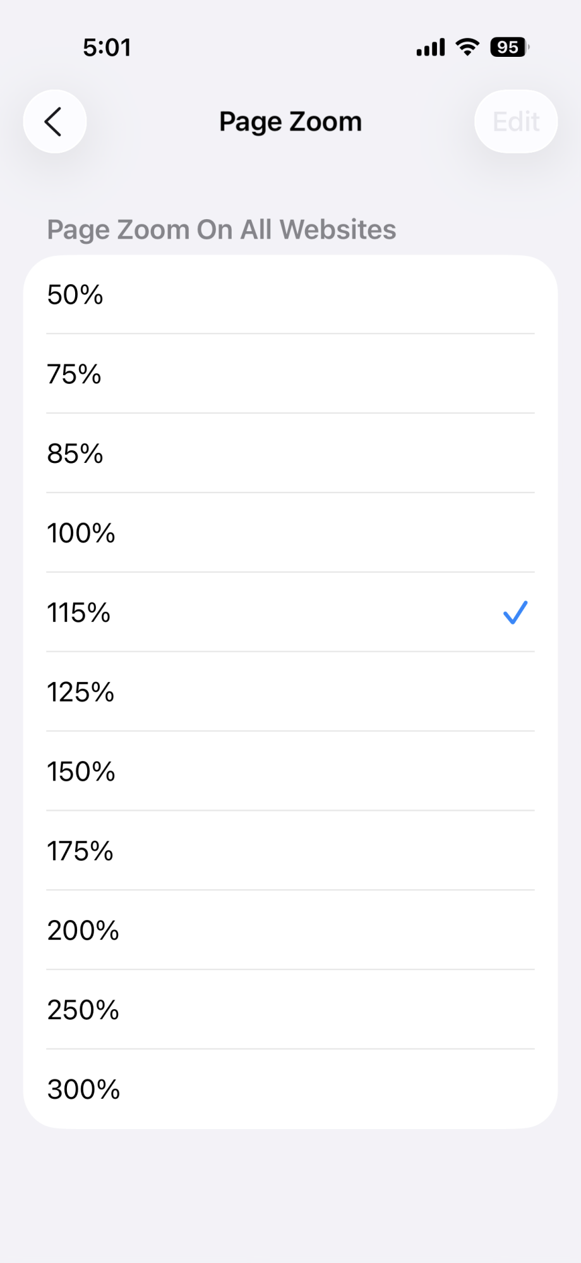The width and height of the screenshot is (581, 1263).
Task: Tap the back chevron button
Action: (55, 121)
